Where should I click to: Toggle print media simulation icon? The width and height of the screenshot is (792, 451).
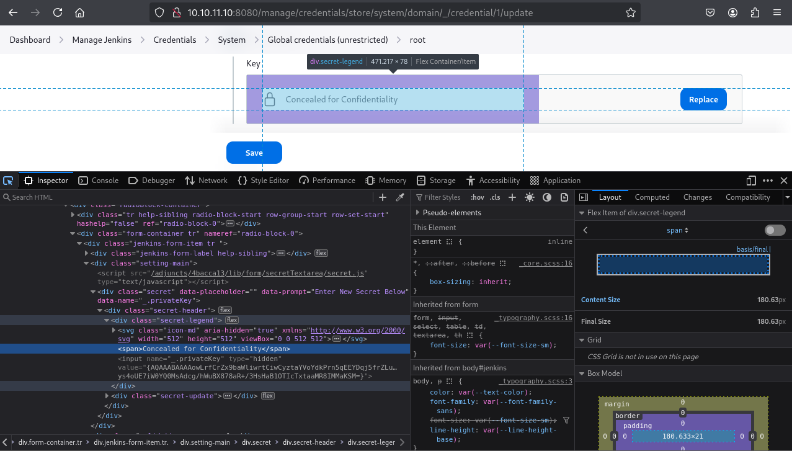click(x=564, y=197)
